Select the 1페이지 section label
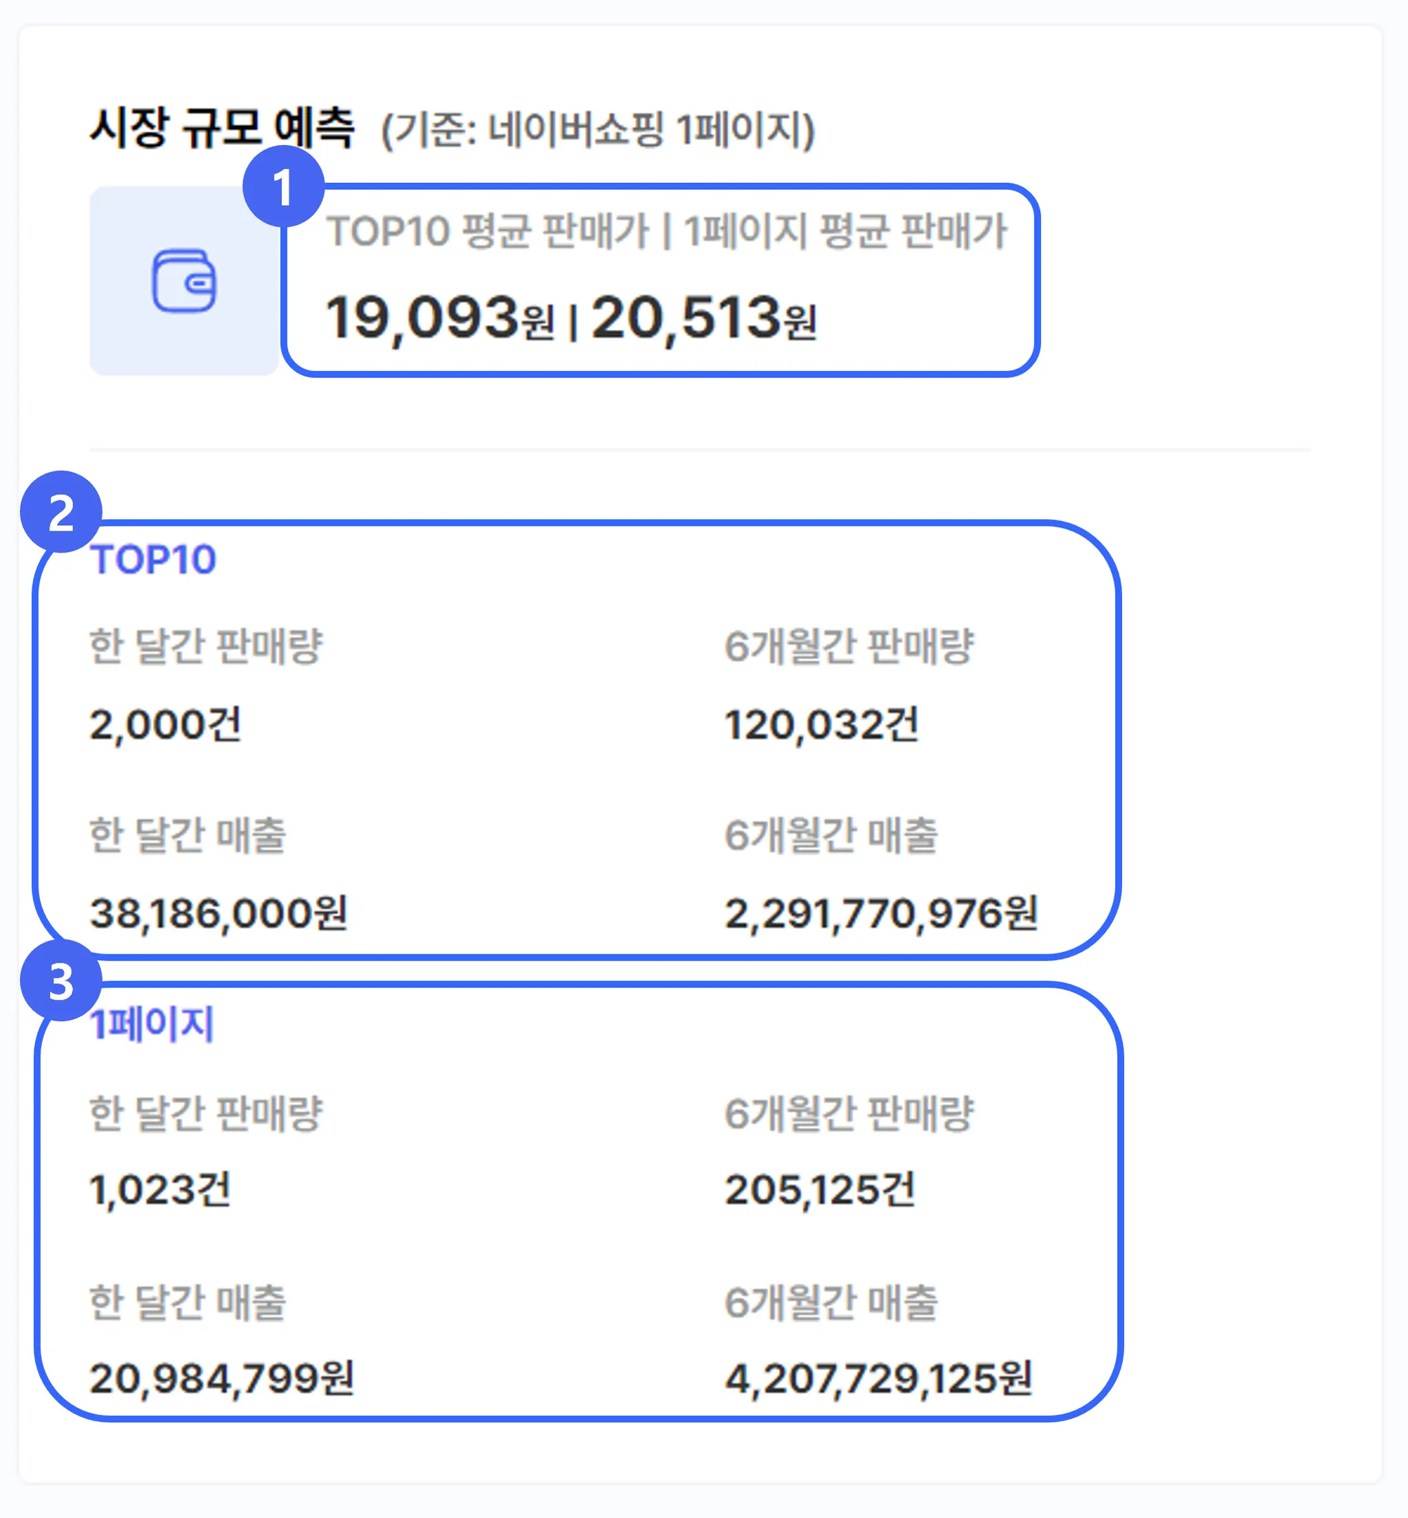 (152, 1024)
